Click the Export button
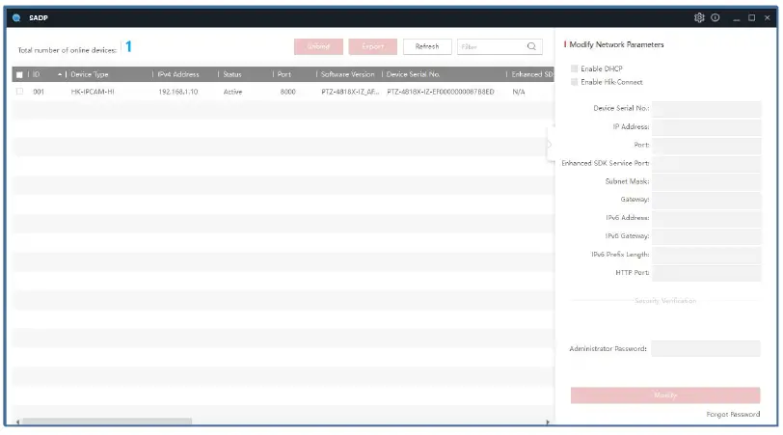This screenshot has height=435, width=783. [372, 46]
